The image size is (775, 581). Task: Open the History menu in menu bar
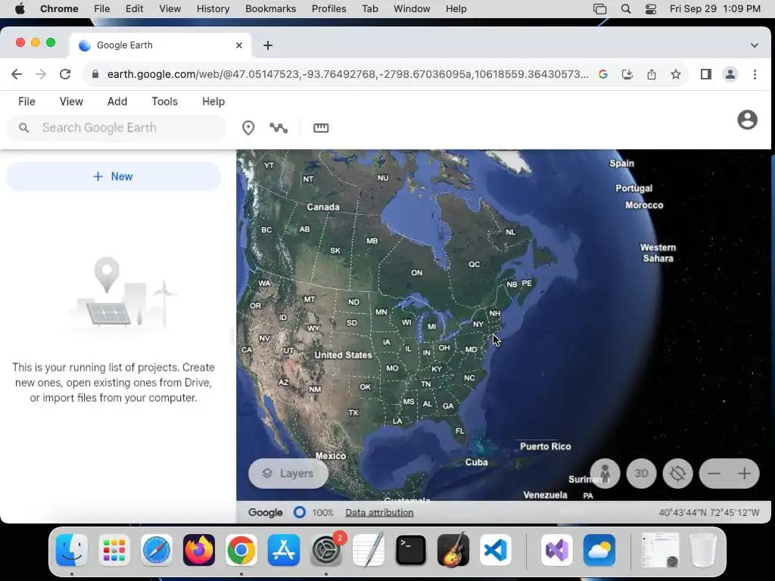pos(213,9)
